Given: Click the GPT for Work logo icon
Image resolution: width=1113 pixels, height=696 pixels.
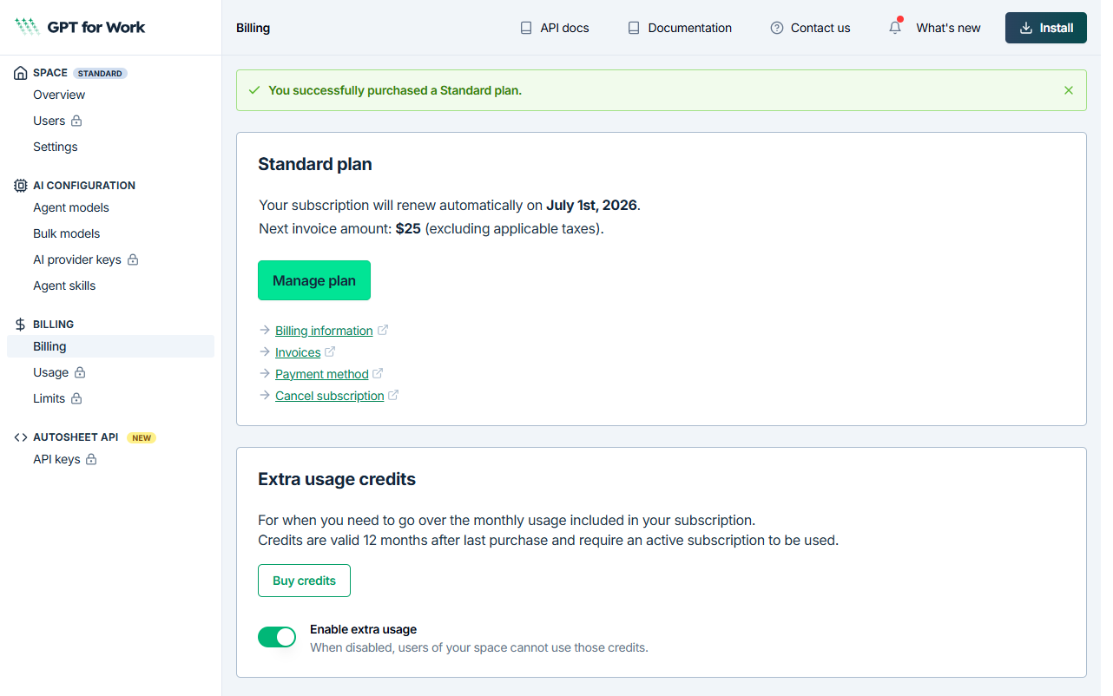Looking at the screenshot, I should click(x=27, y=27).
